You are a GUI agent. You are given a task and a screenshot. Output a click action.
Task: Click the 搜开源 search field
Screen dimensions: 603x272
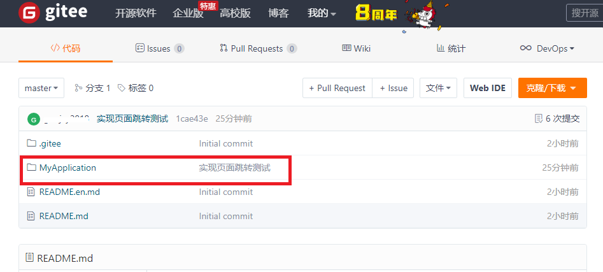click(x=585, y=13)
